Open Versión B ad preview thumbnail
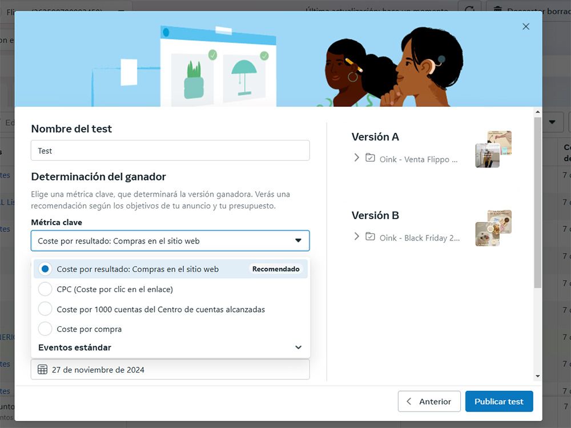The image size is (571, 428). (x=493, y=228)
